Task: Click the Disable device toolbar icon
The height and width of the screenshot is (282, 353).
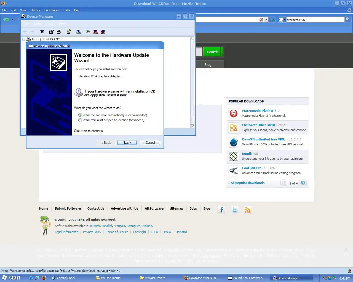Action: 103,32
